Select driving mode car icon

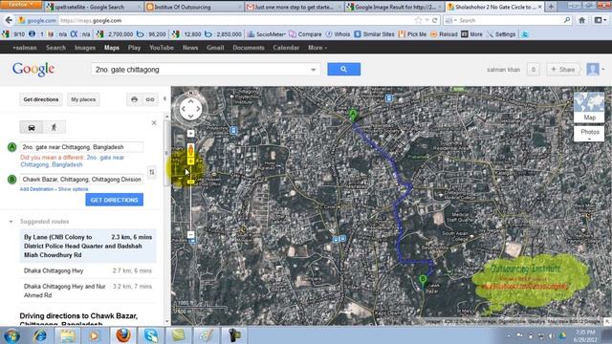(x=32, y=127)
